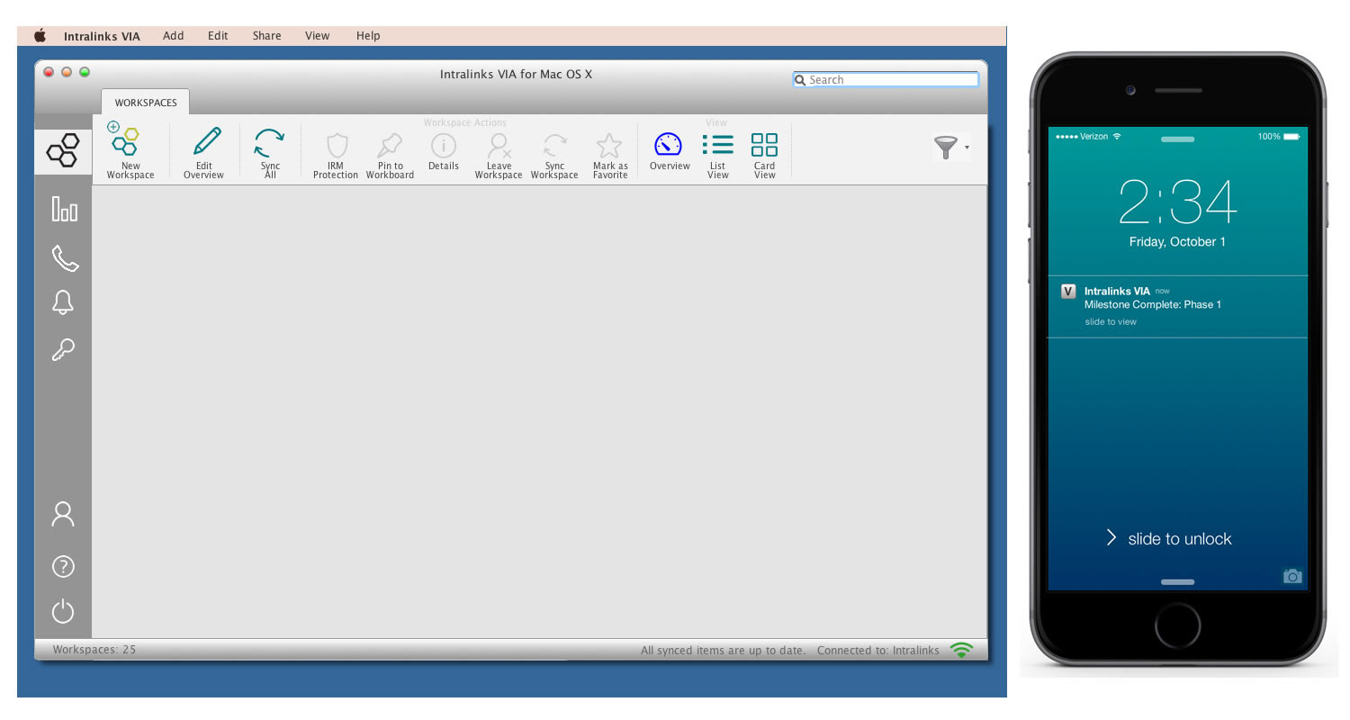Click Sync Workspace icon
The width and height of the screenshot is (1350, 720).
pos(554,155)
